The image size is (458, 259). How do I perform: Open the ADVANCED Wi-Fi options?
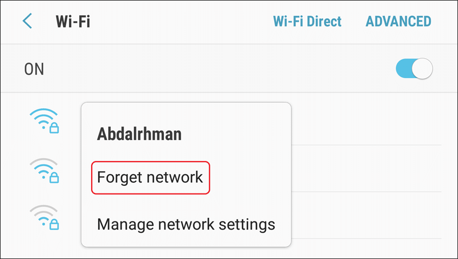(x=398, y=21)
